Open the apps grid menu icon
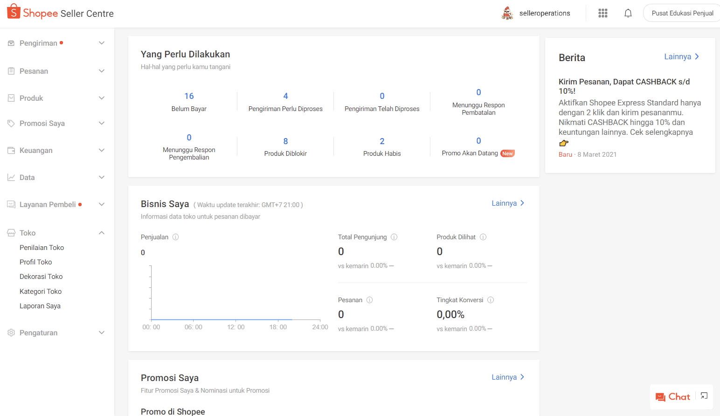The height and width of the screenshot is (416, 720). tap(602, 13)
